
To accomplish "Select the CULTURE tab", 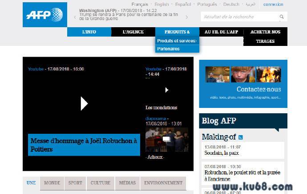I will coord(101,183).
